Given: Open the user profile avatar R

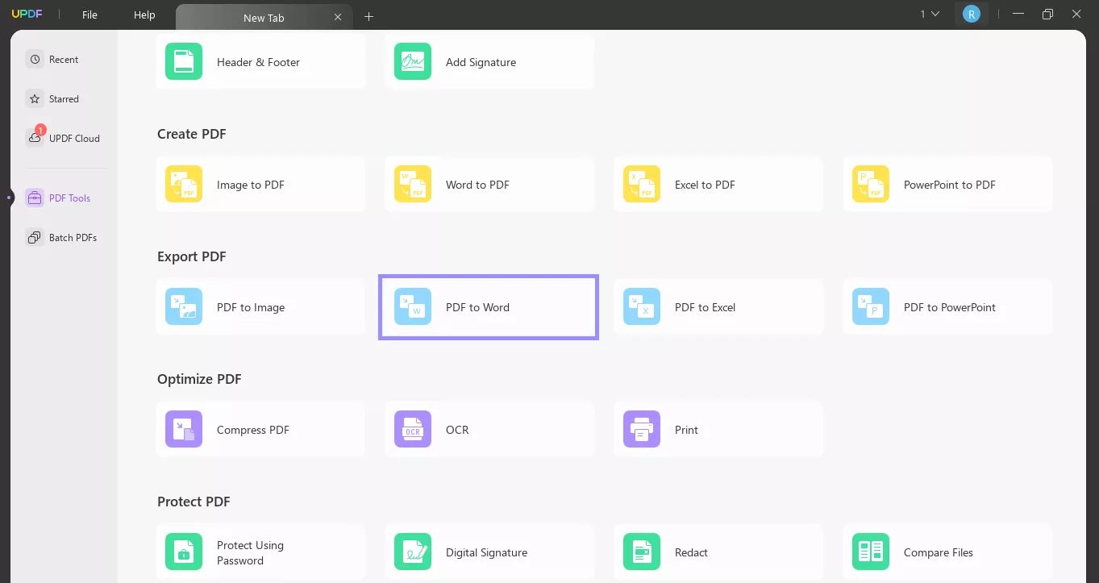Looking at the screenshot, I should (x=972, y=14).
